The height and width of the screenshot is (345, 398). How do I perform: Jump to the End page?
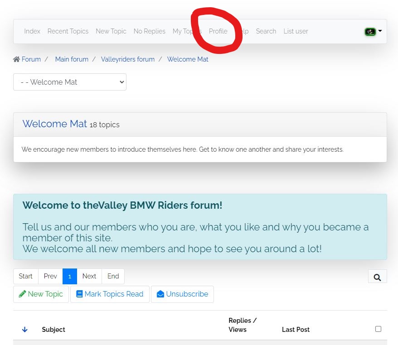[x=113, y=276]
